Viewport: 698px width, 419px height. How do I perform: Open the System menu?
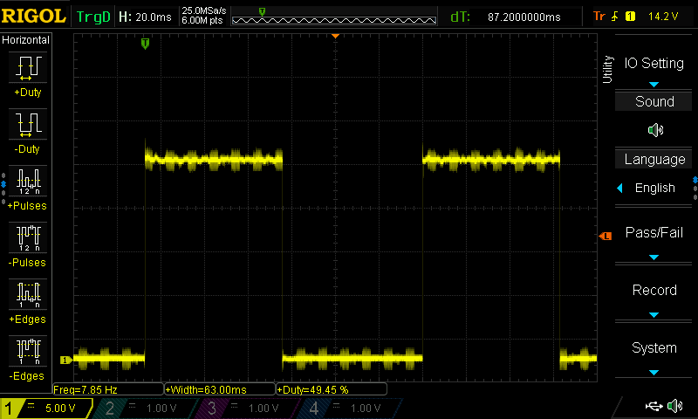pos(654,347)
